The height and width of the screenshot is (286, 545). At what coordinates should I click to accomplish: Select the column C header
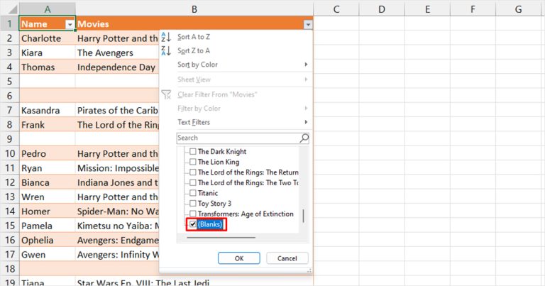[x=336, y=9]
